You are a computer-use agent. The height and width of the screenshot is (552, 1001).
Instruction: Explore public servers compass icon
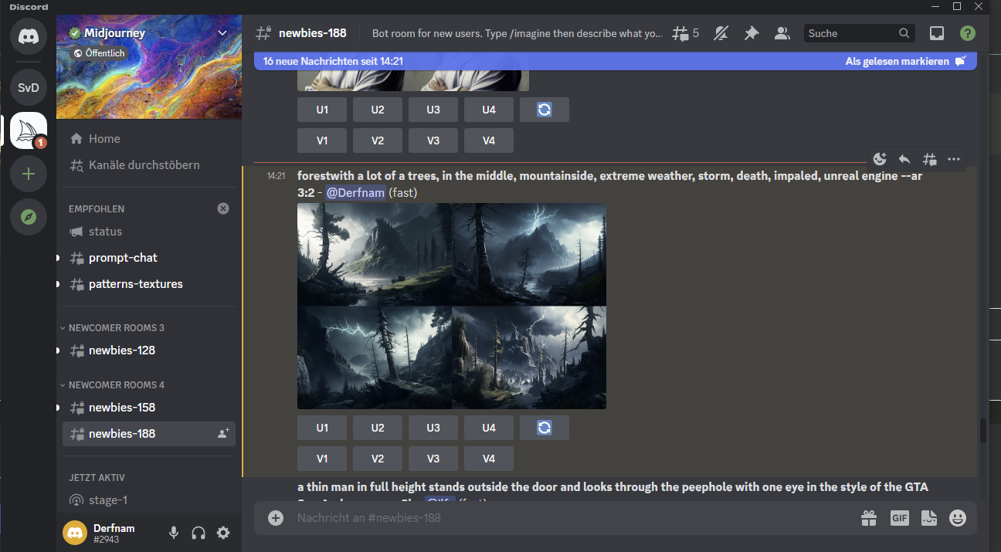pos(29,217)
